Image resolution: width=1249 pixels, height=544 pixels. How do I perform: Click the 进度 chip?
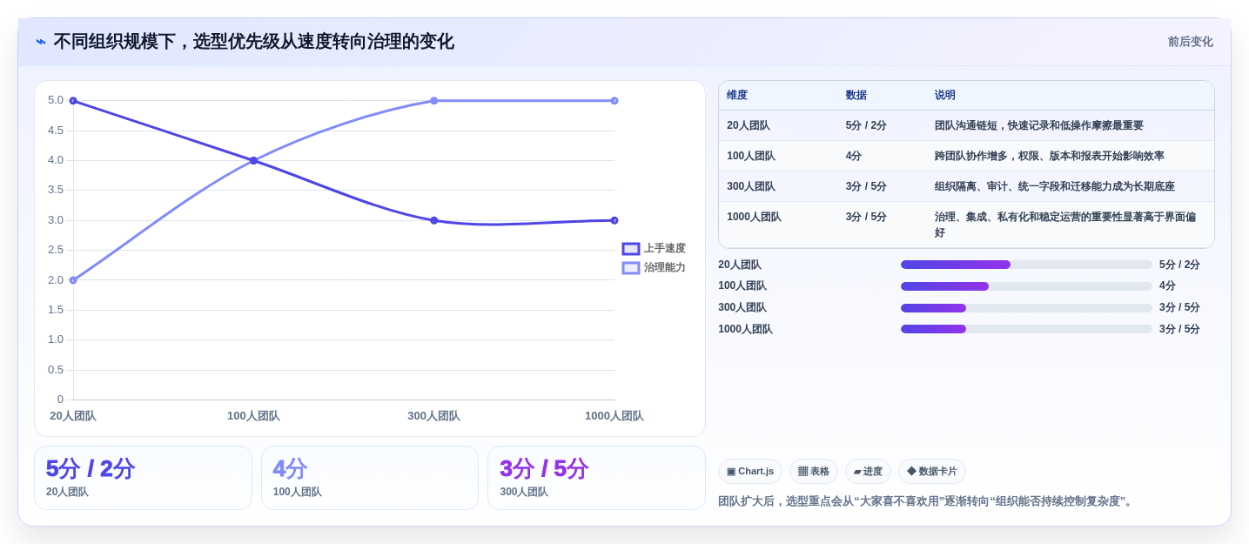click(868, 472)
